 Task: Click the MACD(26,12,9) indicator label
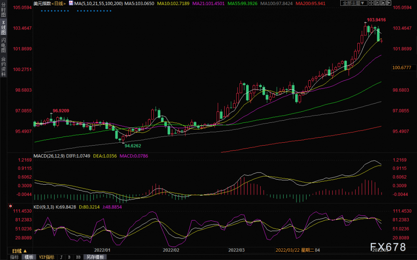pyautogui.click(x=49, y=156)
